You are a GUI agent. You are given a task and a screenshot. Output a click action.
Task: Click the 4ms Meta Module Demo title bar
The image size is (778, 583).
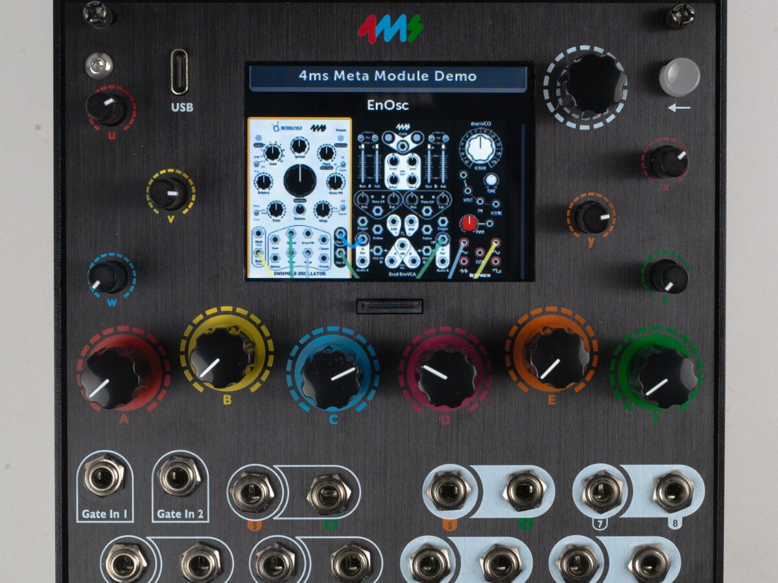tap(388, 76)
